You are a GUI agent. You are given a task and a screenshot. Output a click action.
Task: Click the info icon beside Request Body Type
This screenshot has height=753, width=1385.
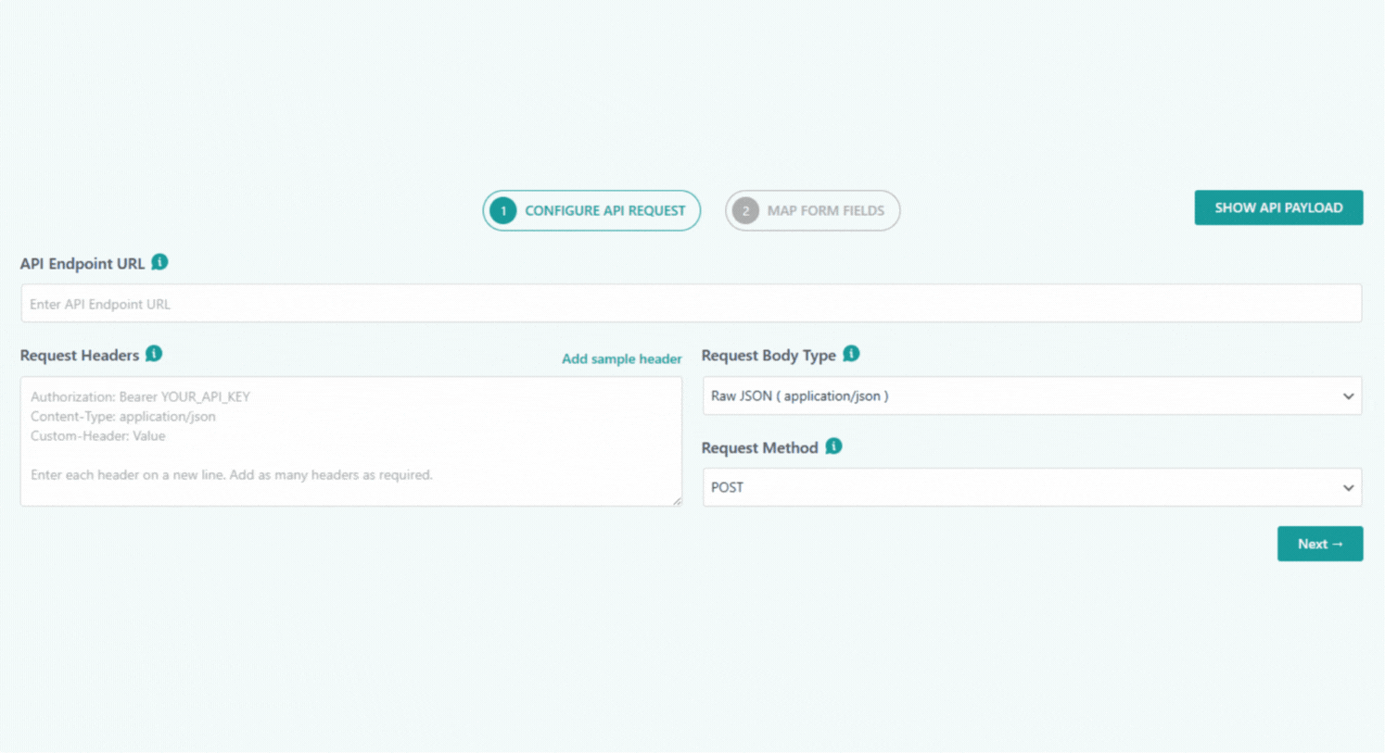pyautogui.click(x=851, y=353)
